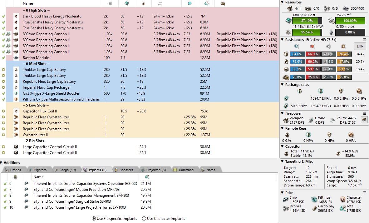Click the Large Capacitor Control Circuit II rig icon
Image resolution: width=369 pixels, height=223 pixels.
[16, 147]
